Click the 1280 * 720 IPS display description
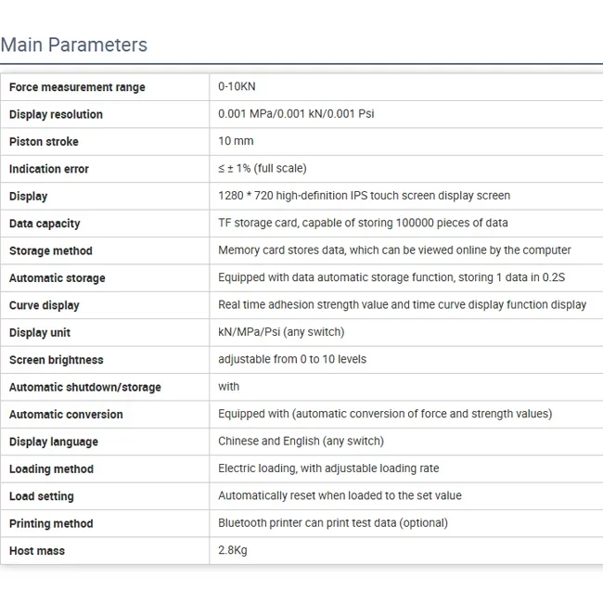This screenshot has height=603, width=603. [x=364, y=196]
